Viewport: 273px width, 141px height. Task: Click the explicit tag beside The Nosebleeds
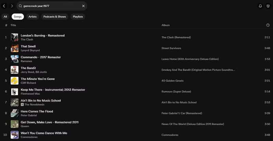(x=22, y=105)
